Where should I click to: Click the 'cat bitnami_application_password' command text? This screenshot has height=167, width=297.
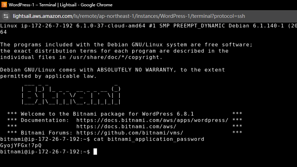click(x=149, y=139)
